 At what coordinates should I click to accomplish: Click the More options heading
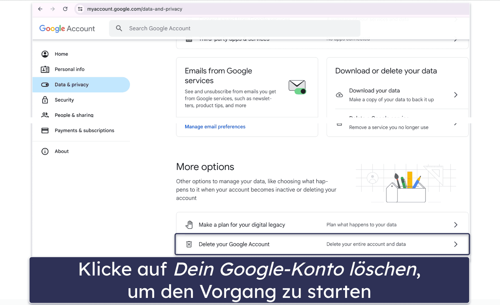pos(205,167)
